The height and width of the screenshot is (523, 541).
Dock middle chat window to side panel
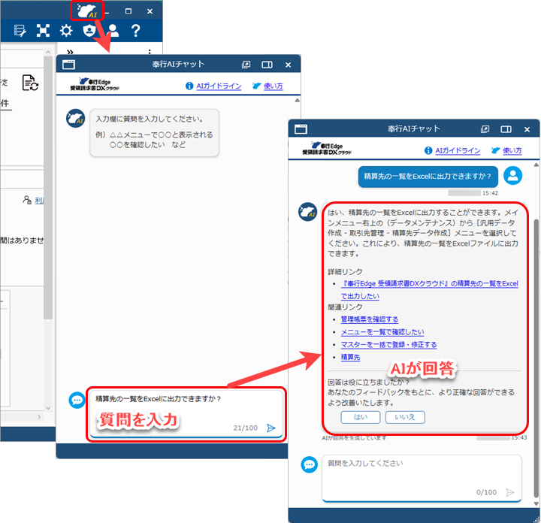coord(267,65)
